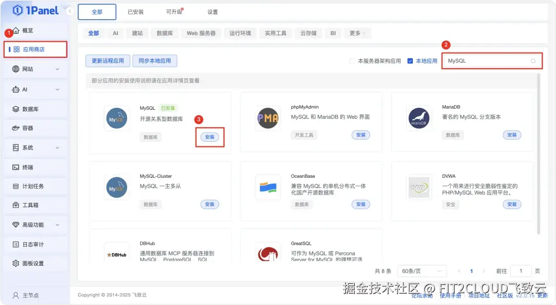The image size is (556, 305).
Task: Open 60条/页 page size dropdown
Action: click(x=422, y=271)
